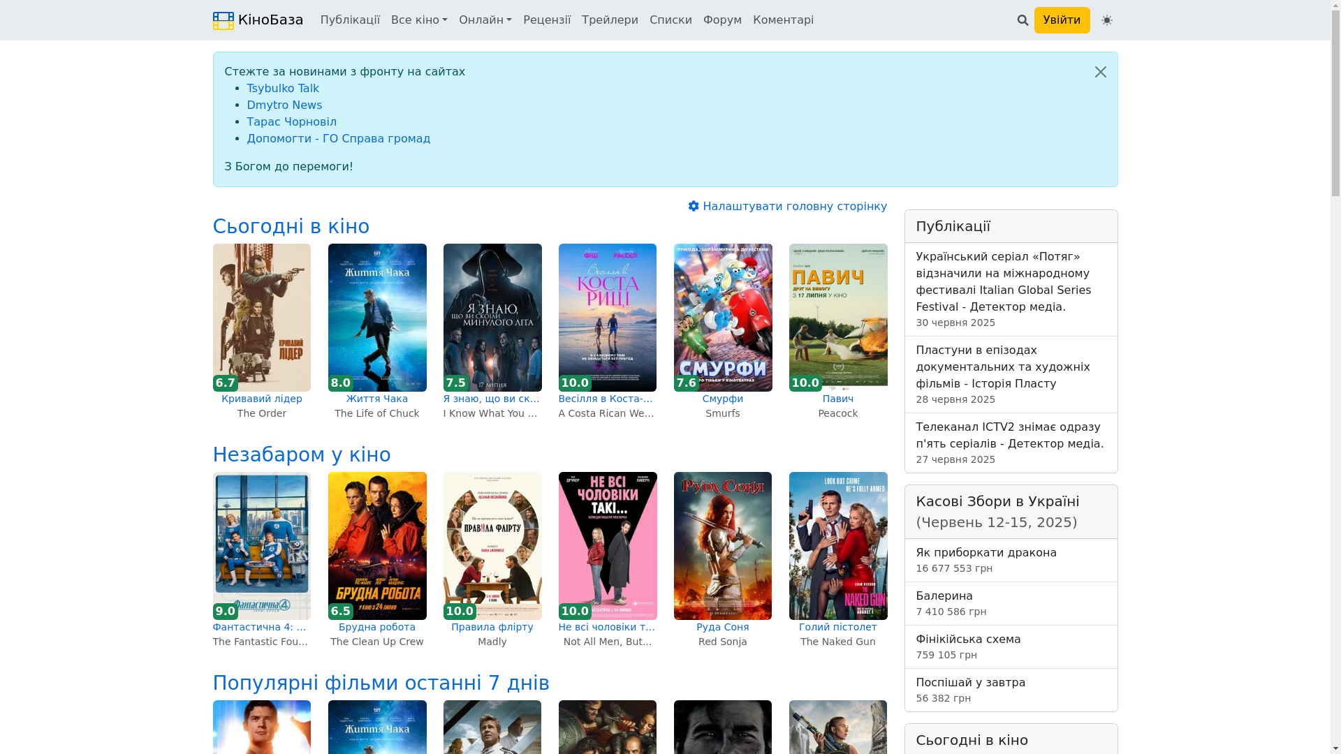This screenshot has height=754, width=1341.
Task: Open the Списки page
Action: [670, 20]
